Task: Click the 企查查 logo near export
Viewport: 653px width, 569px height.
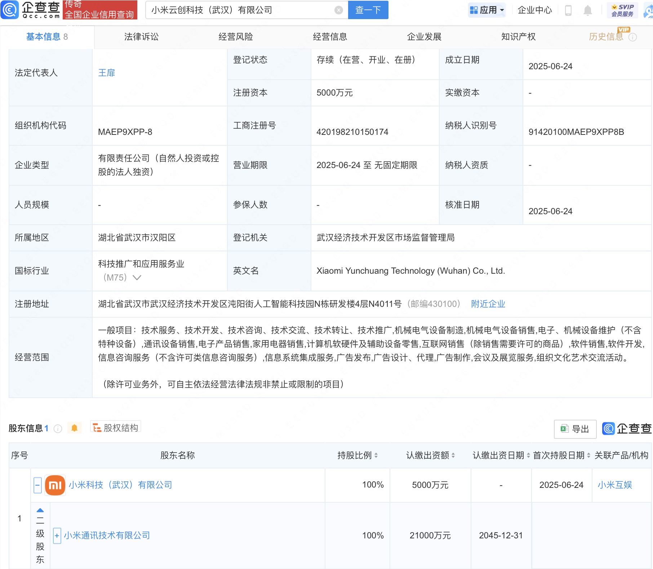Action: pyautogui.click(x=627, y=428)
